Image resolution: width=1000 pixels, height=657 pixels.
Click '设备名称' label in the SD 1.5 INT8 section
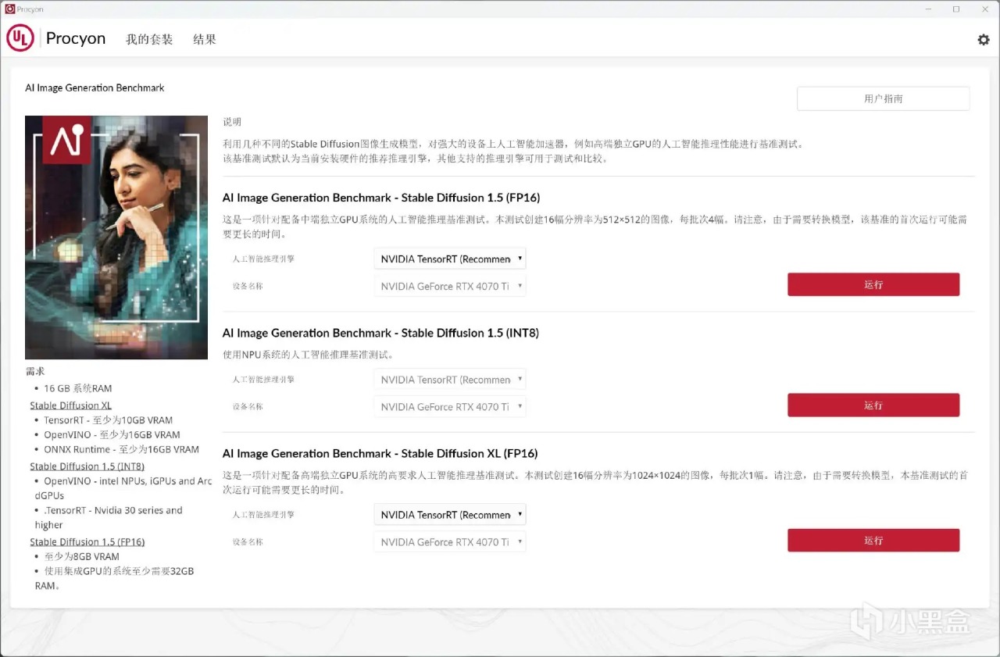pyautogui.click(x=247, y=406)
